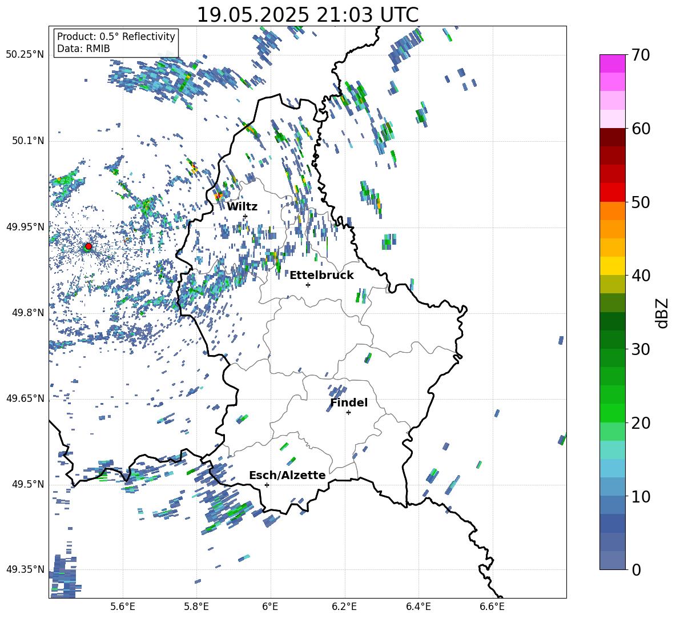
Task: Click the Product: 0.5° Reflectivity text
Action: click(x=116, y=37)
